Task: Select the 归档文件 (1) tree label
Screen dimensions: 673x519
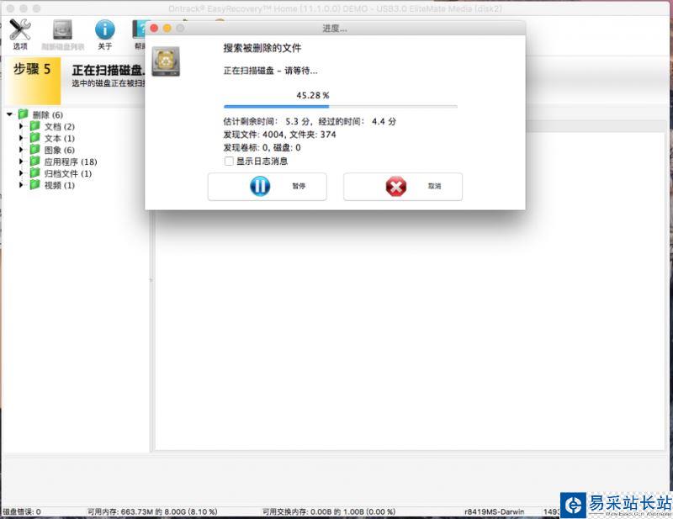Action: click(68, 173)
